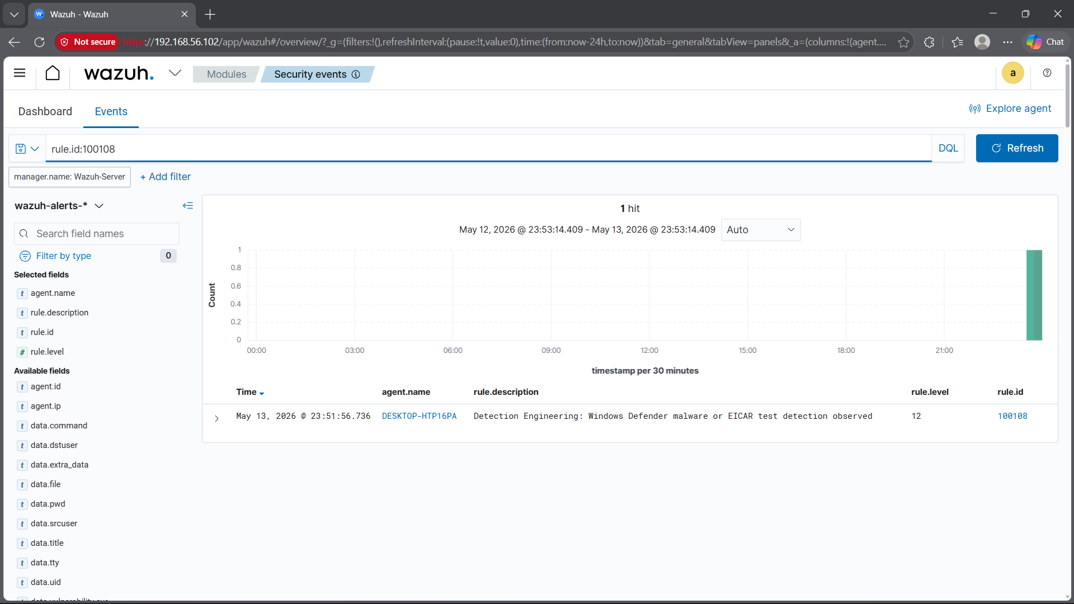Sort by Time column

pos(250,392)
